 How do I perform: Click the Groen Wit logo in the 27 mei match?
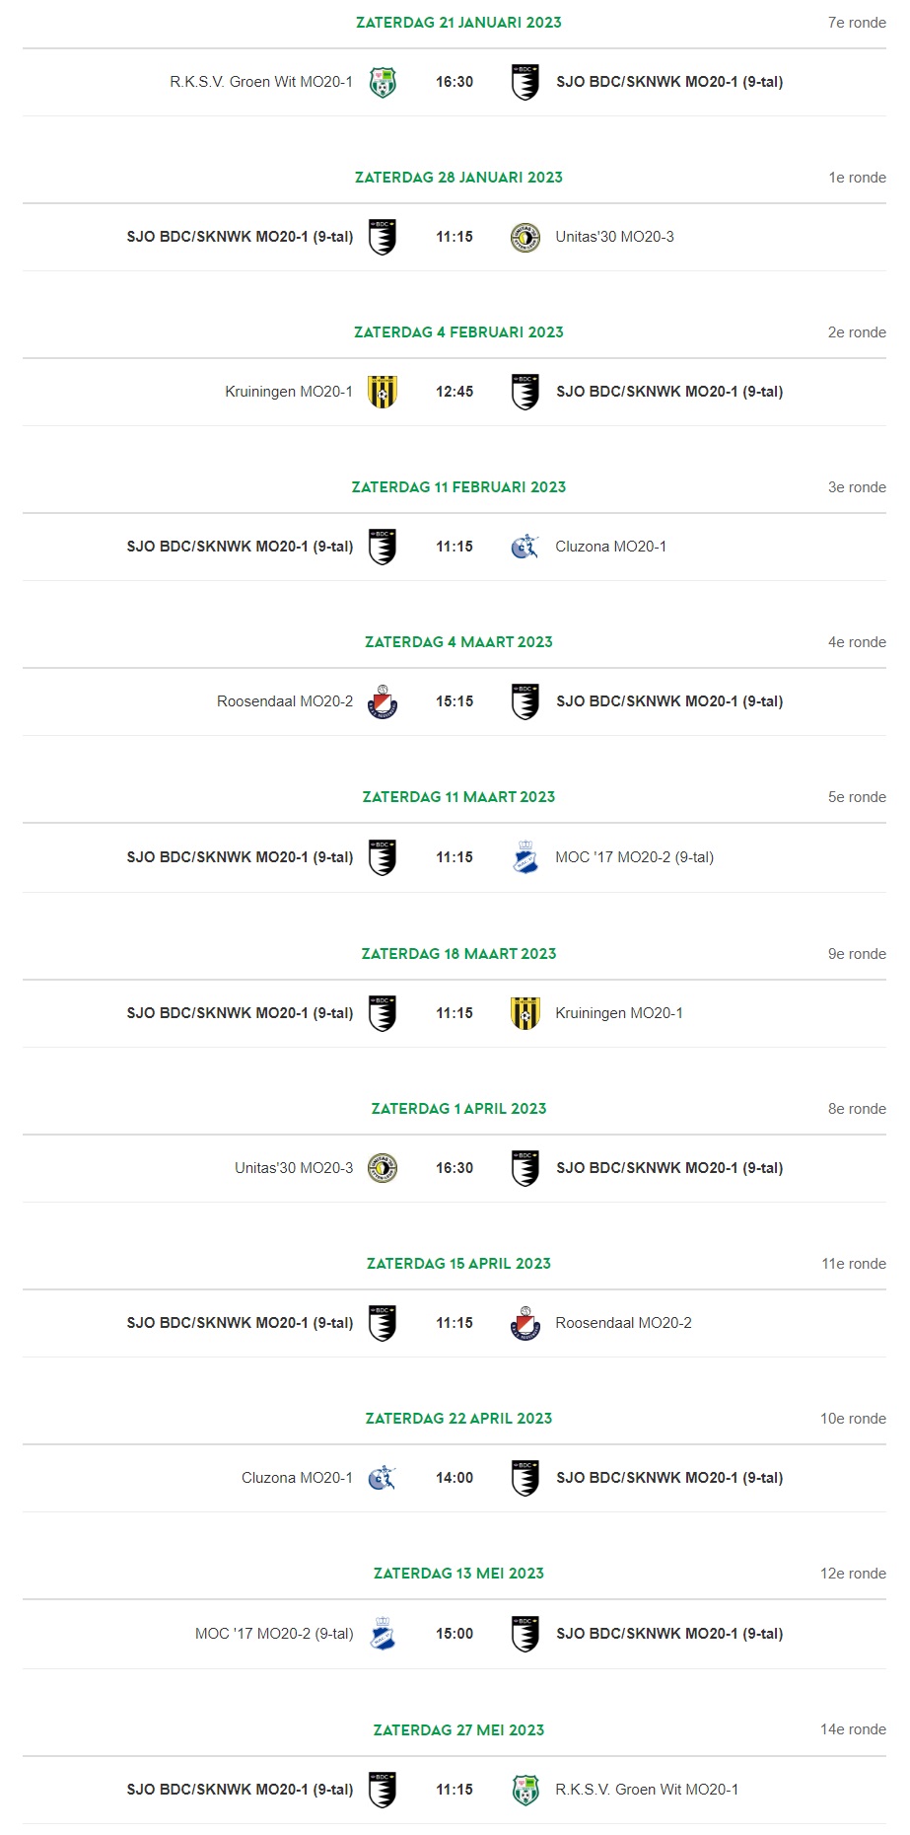525,1790
